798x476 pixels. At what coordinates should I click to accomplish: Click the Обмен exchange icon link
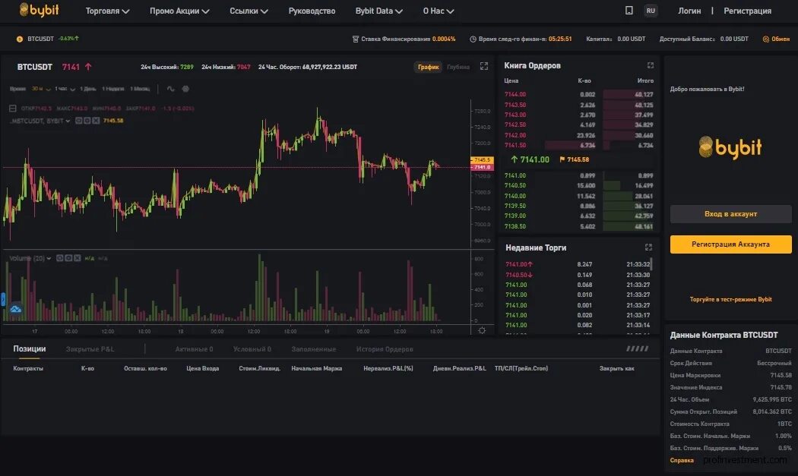tap(776, 39)
